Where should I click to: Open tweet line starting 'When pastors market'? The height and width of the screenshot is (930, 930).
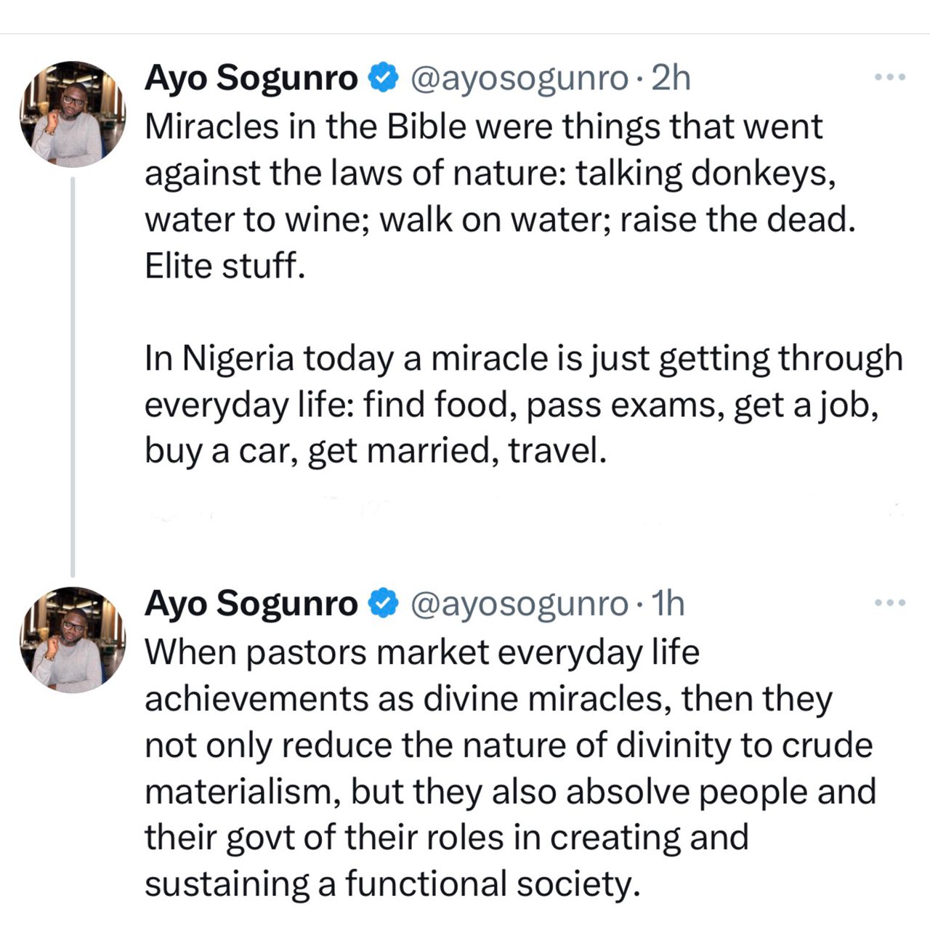[x=421, y=652]
